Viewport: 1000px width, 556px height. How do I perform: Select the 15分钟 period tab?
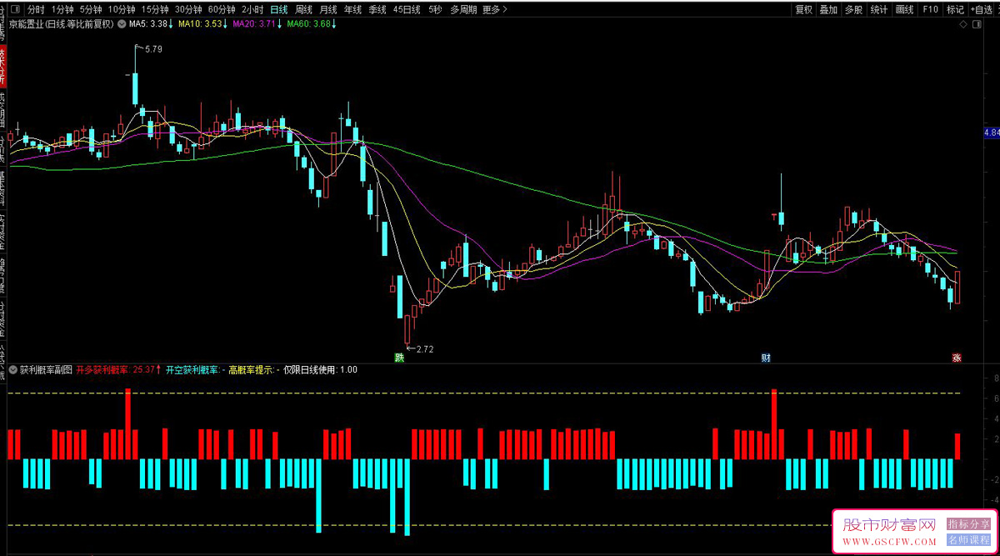[155, 10]
